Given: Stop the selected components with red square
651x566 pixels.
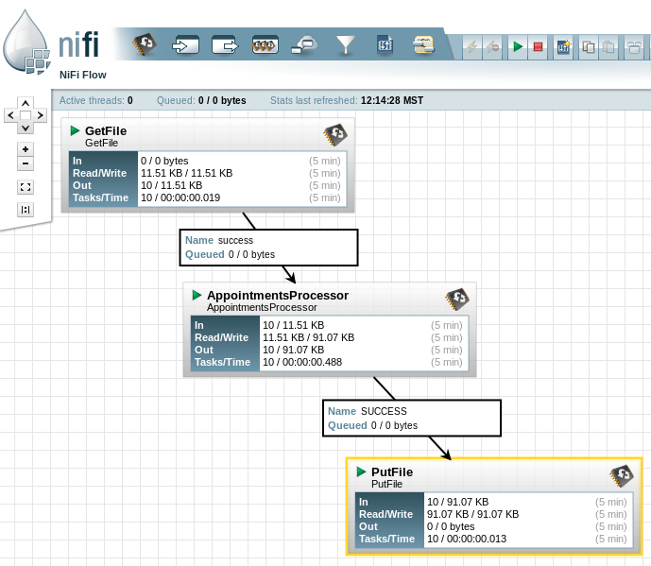Looking at the screenshot, I should [538, 46].
